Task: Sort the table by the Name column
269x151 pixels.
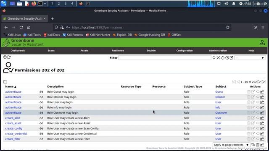Action: [11, 87]
